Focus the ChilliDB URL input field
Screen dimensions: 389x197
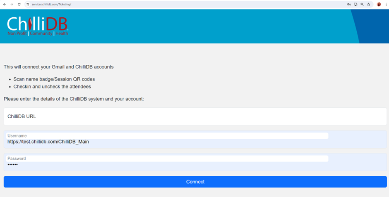(x=195, y=116)
